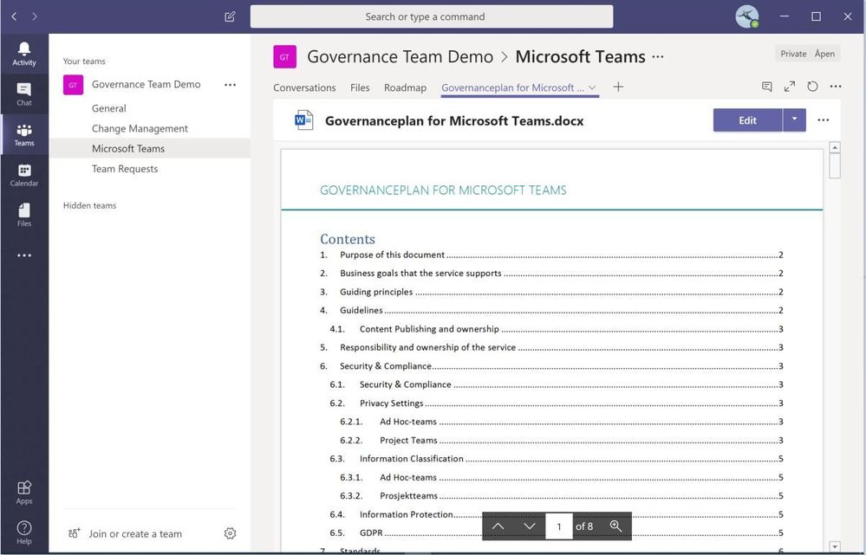Open the Help icon
This screenshot has height=555, width=866.
pos(23,532)
